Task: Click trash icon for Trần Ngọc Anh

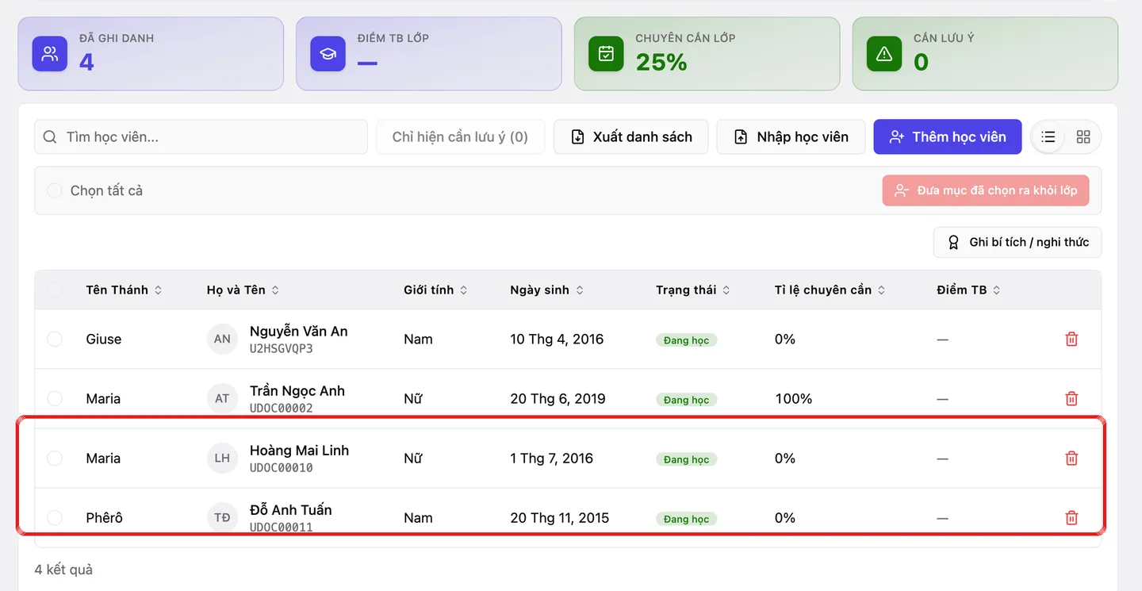Action: pyautogui.click(x=1071, y=398)
